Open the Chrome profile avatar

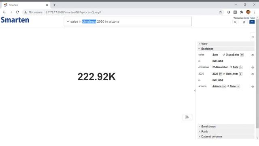248,12
